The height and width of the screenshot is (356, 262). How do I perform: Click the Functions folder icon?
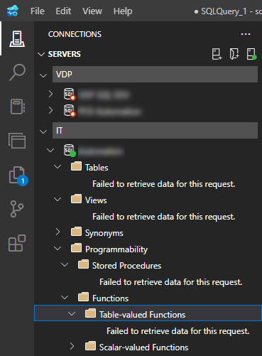83,297
